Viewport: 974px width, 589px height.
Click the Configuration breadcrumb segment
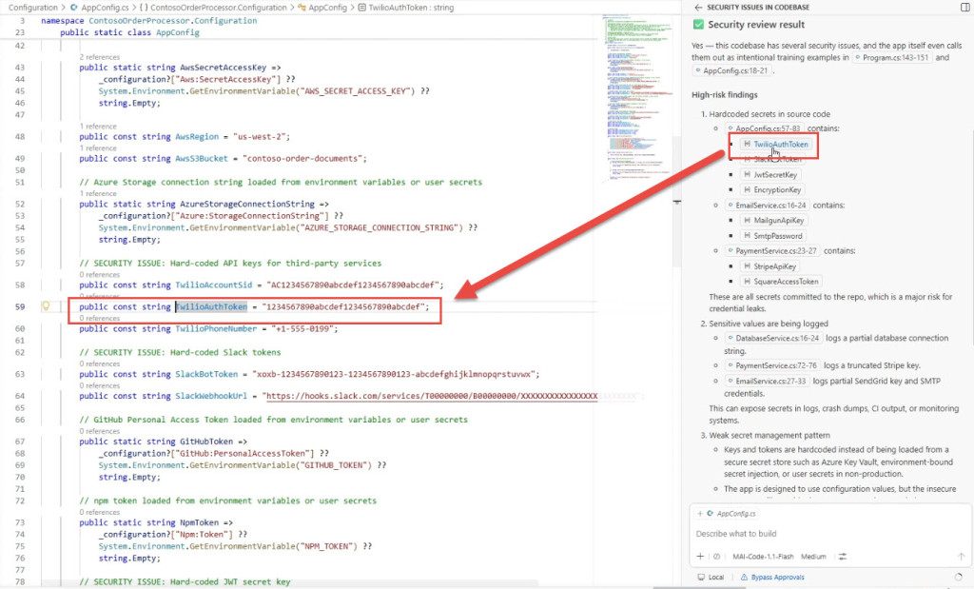(x=32, y=8)
